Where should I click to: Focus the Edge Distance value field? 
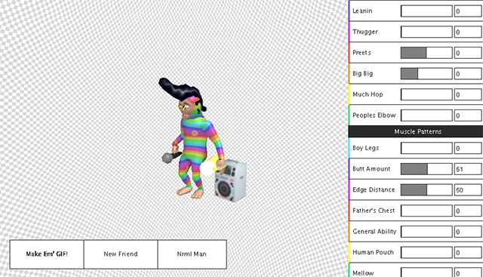[x=468, y=190]
